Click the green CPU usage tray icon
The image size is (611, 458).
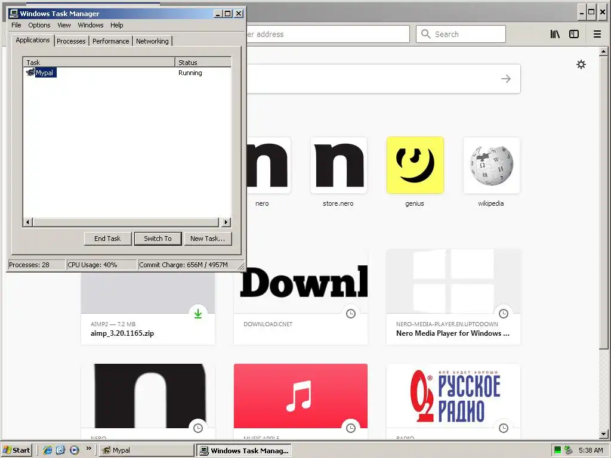click(x=558, y=450)
